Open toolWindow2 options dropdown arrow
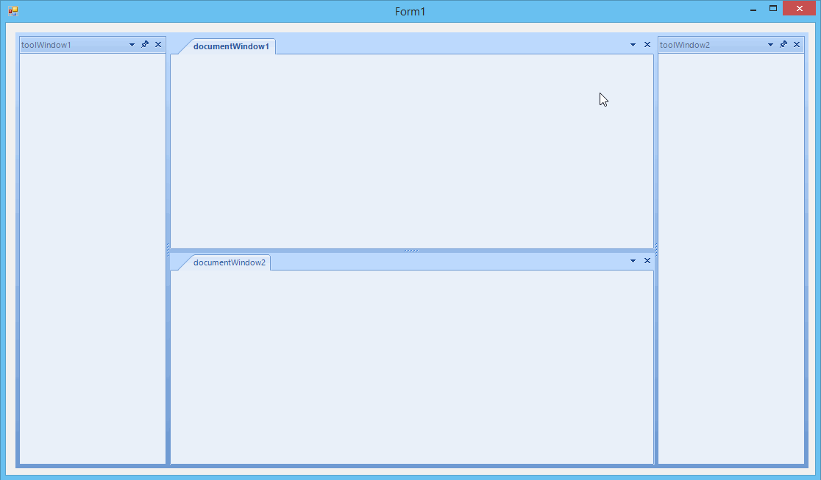821x480 pixels. pyautogui.click(x=770, y=45)
